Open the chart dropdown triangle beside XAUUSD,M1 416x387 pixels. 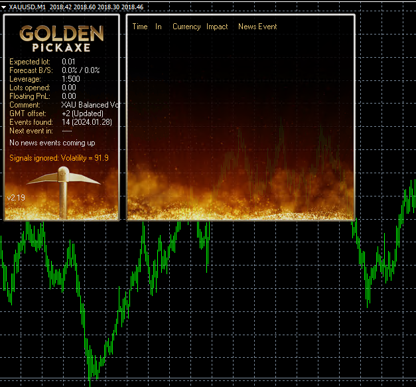coord(3,7)
